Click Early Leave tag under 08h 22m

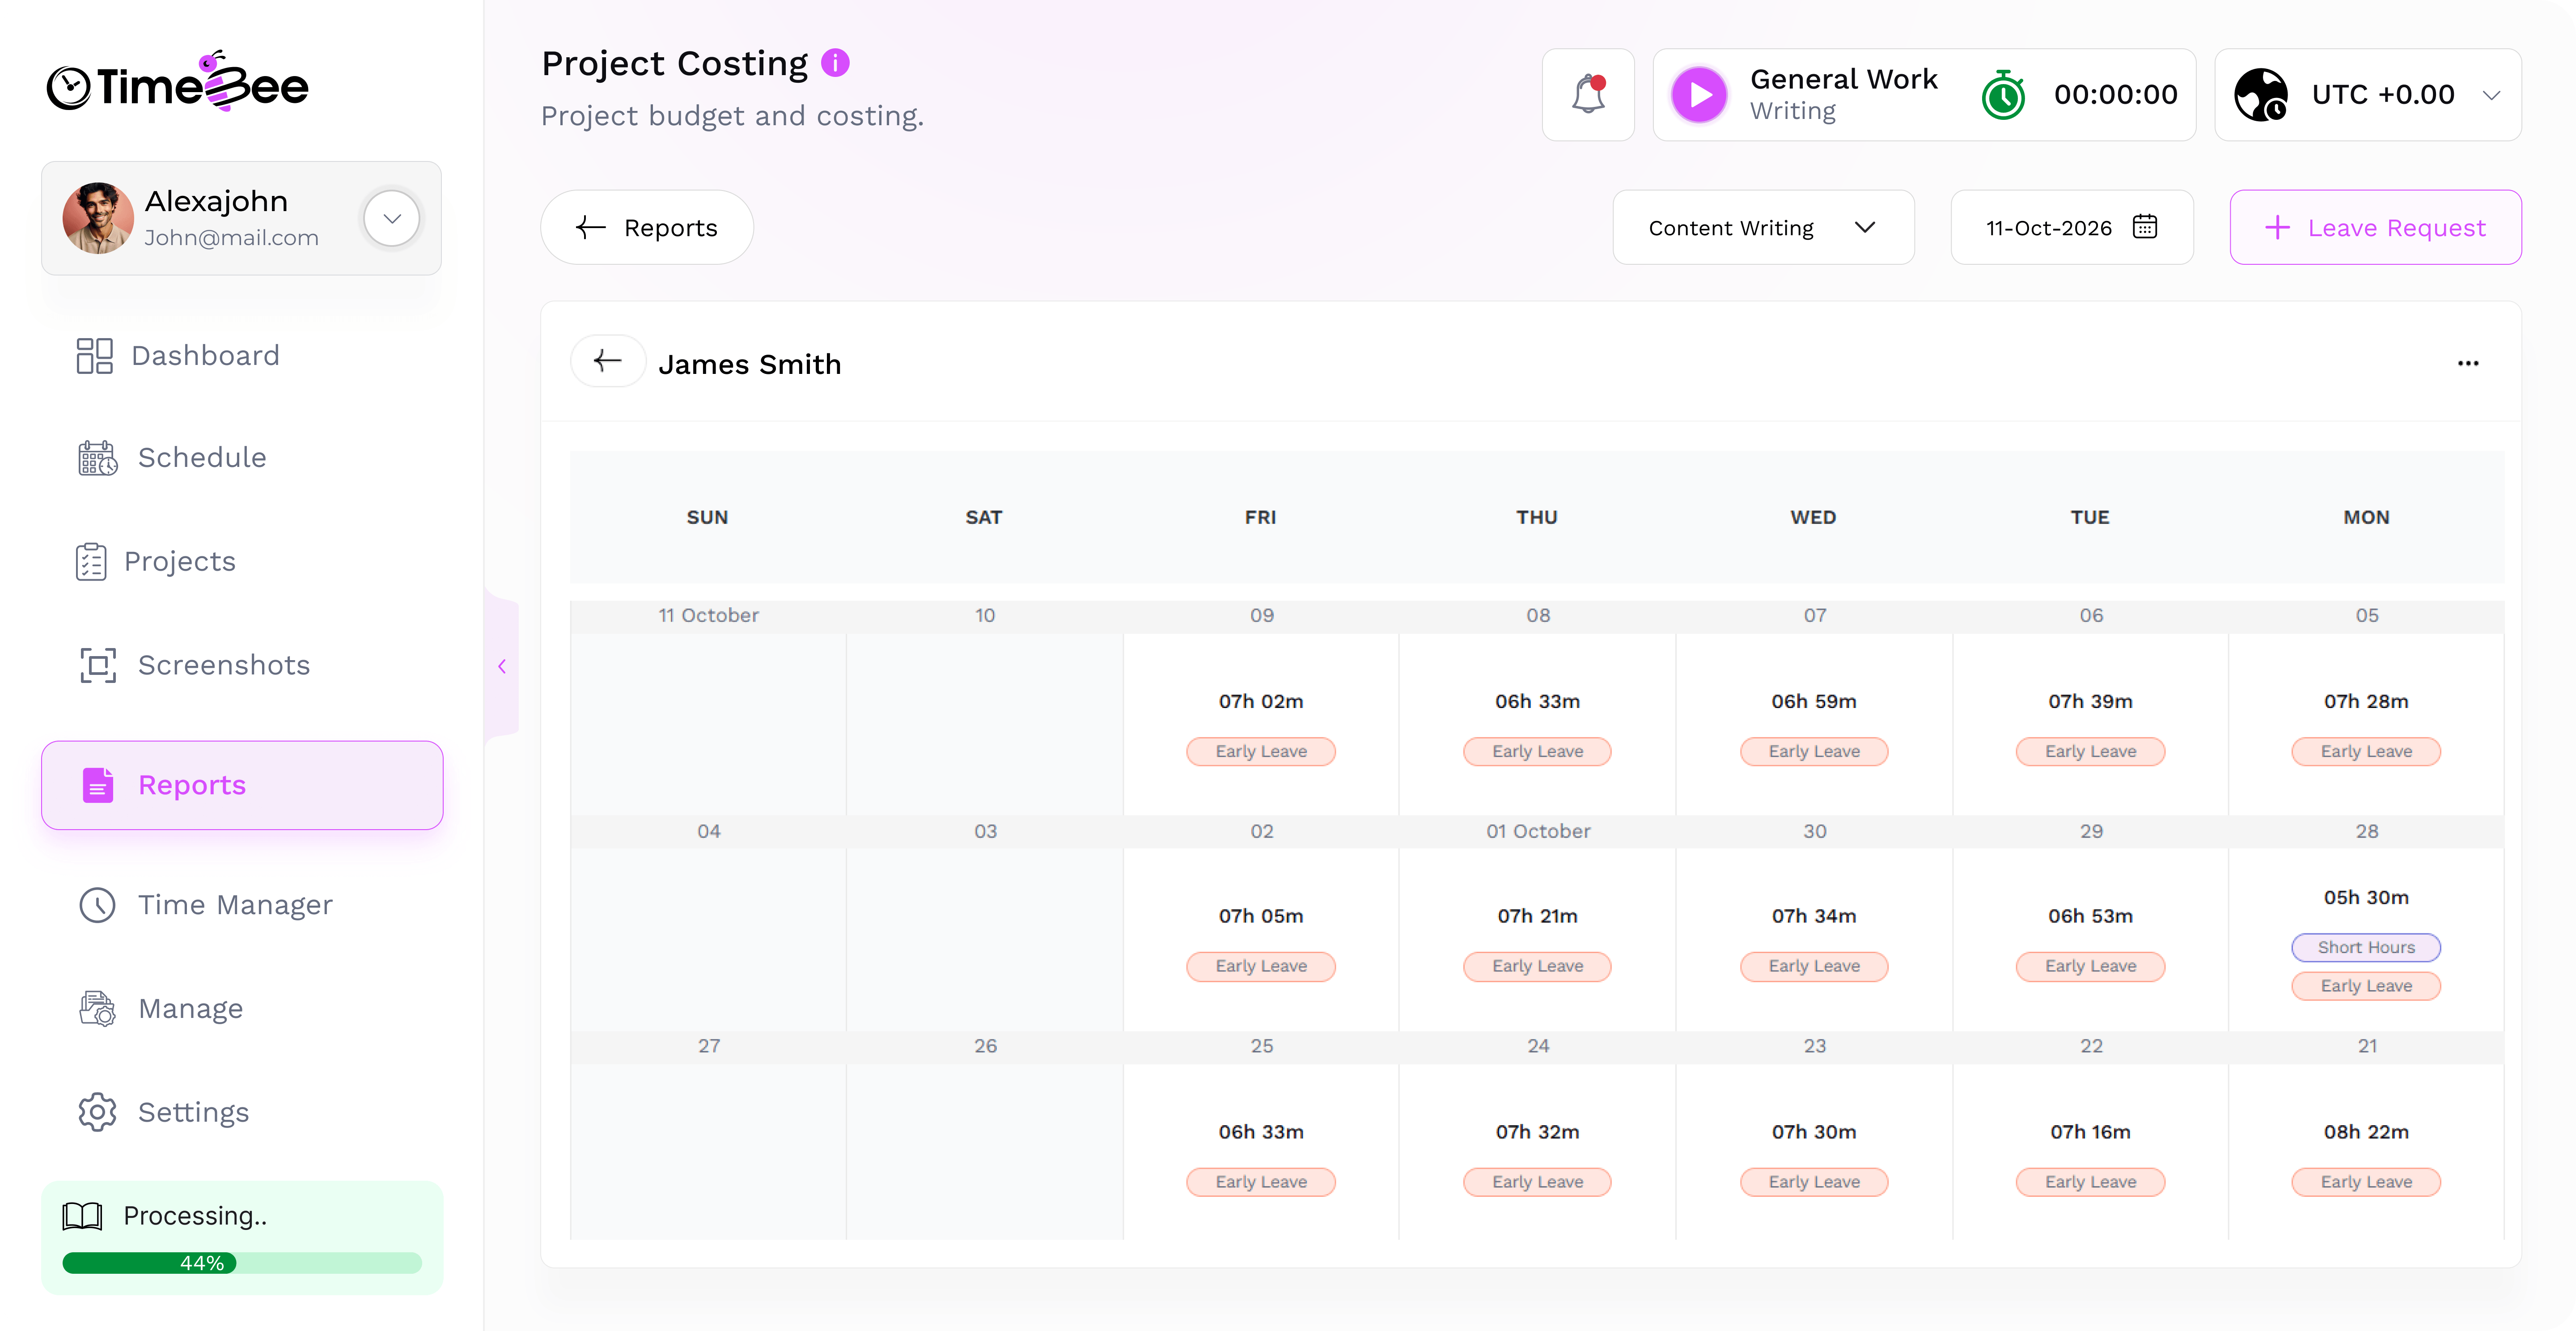pos(2366,1182)
